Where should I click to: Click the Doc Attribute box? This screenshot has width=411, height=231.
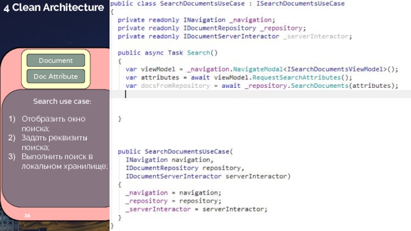tap(55, 76)
